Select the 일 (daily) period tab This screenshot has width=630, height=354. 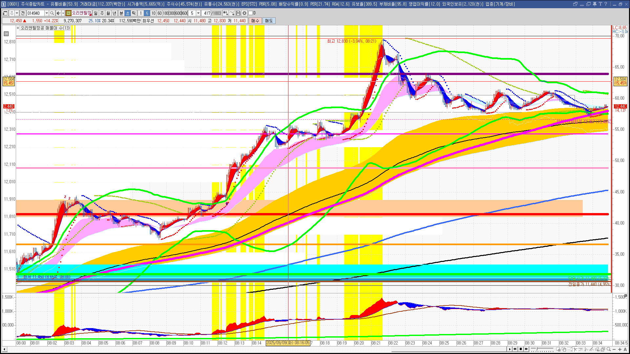click(x=95, y=13)
